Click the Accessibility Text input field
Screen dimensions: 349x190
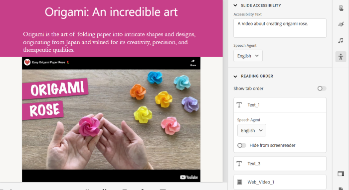pos(280,28)
